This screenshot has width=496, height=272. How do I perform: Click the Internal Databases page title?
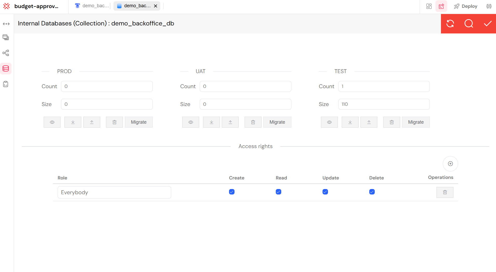[96, 23]
